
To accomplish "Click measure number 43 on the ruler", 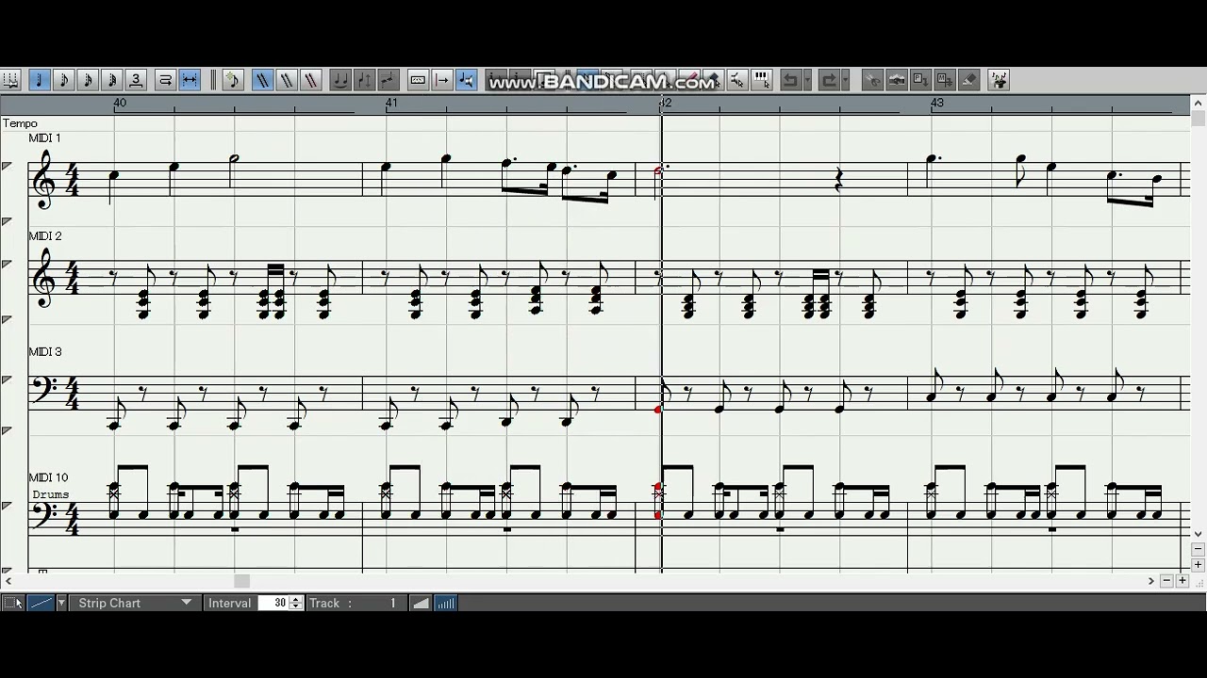I will [936, 103].
